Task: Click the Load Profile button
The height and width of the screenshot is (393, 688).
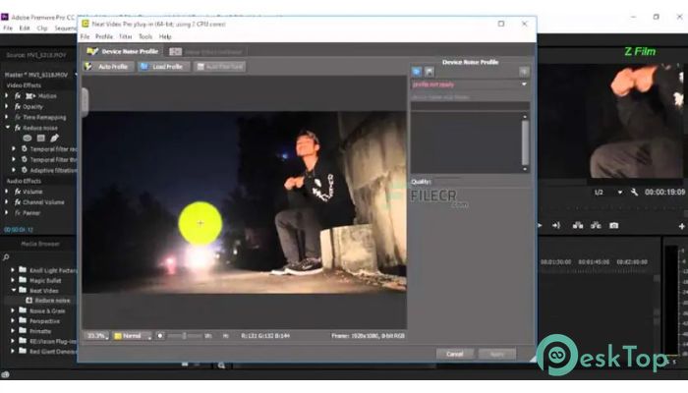Action: [x=163, y=67]
